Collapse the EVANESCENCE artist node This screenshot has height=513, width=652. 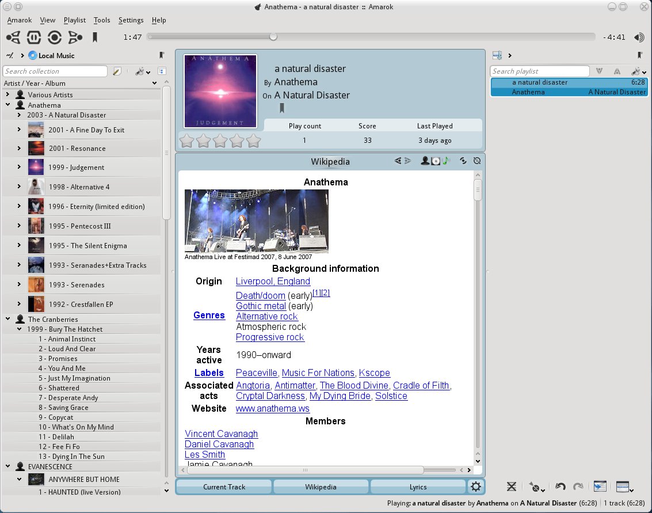pos(7,466)
